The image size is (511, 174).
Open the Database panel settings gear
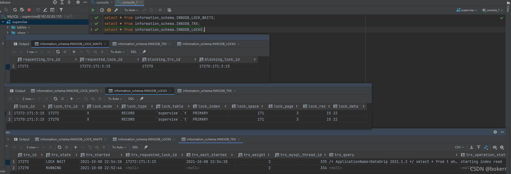(78, 2)
